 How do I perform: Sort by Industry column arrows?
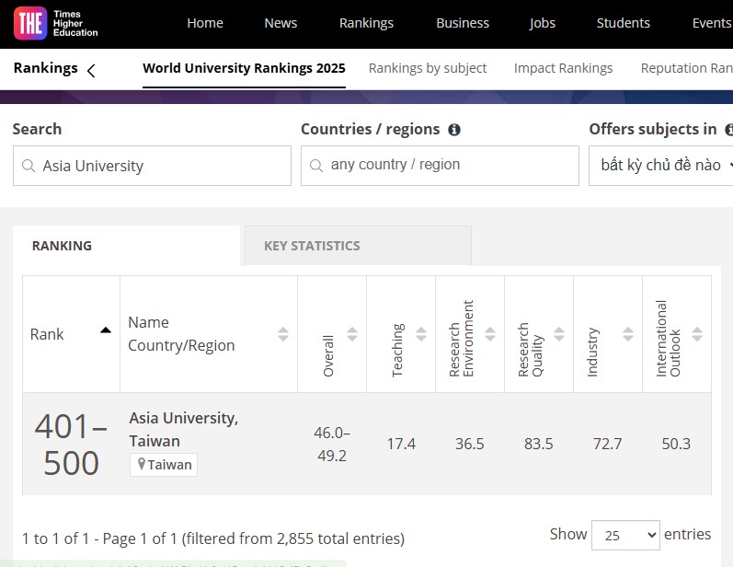(628, 334)
